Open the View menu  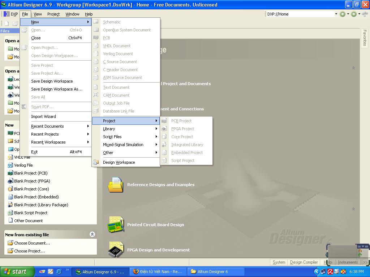[38, 14]
